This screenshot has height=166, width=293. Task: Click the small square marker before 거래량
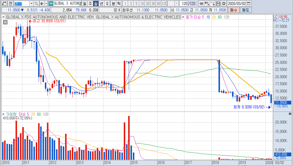[x=3, y=114]
